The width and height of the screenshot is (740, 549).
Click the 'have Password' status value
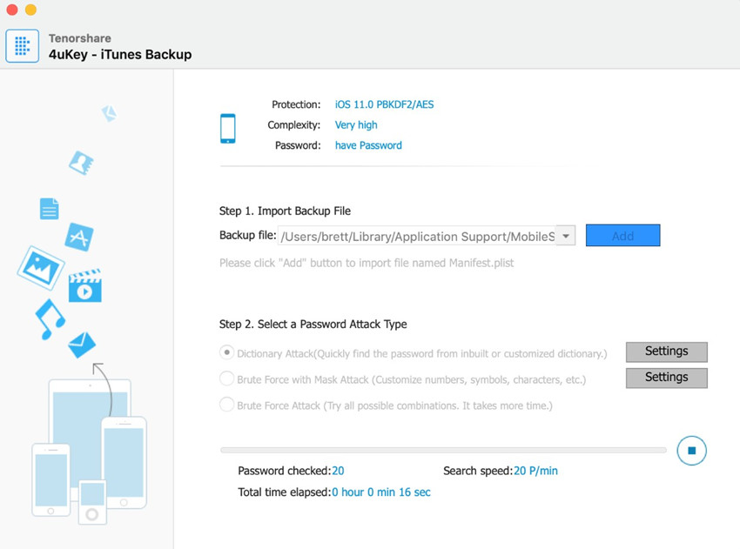point(368,145)
